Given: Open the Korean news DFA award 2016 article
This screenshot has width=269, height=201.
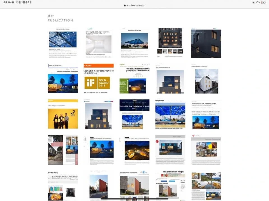Looking at the screenshot, I should [x=63, y=186].
